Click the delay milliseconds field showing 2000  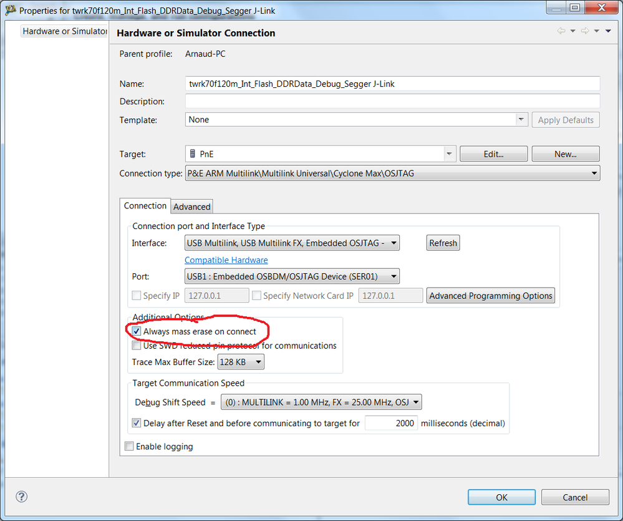point(391,423)
